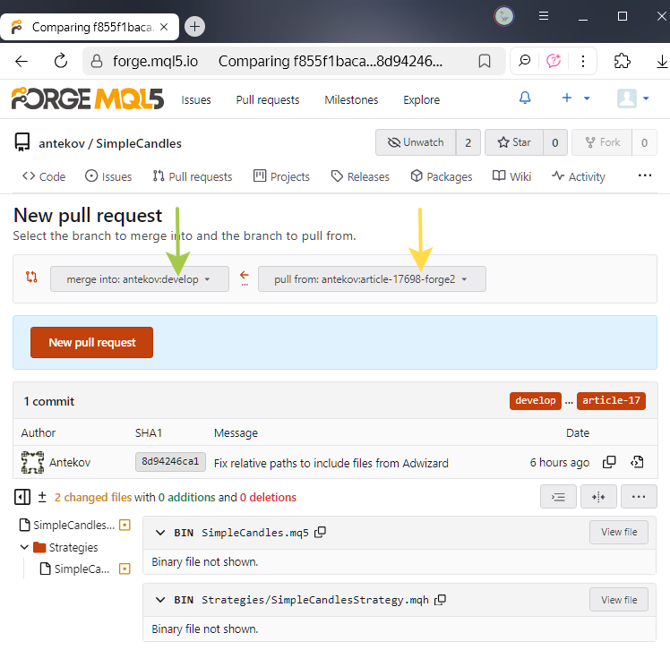Switch to repository Pull requests tab

point(193,176)
